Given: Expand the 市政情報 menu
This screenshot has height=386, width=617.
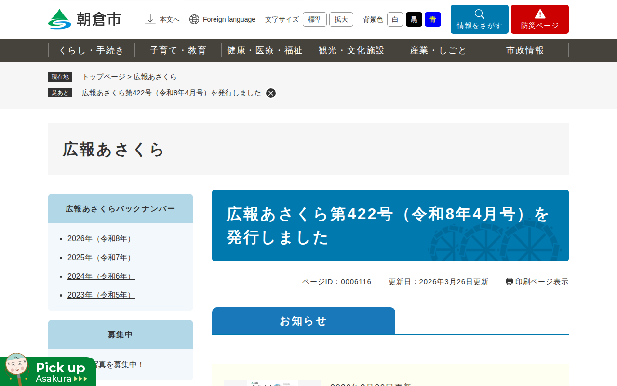Looking at the screenshot, I should [x=525, y=50].
